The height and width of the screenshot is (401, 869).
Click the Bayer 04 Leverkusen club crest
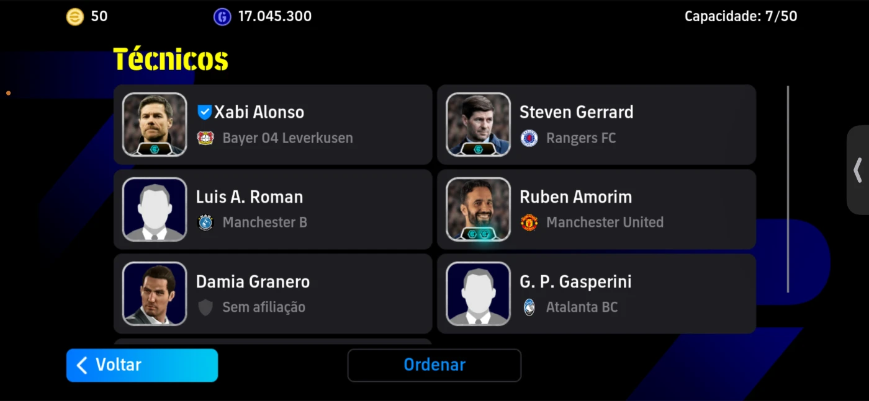pyautogui.click(x=205, y=138)
